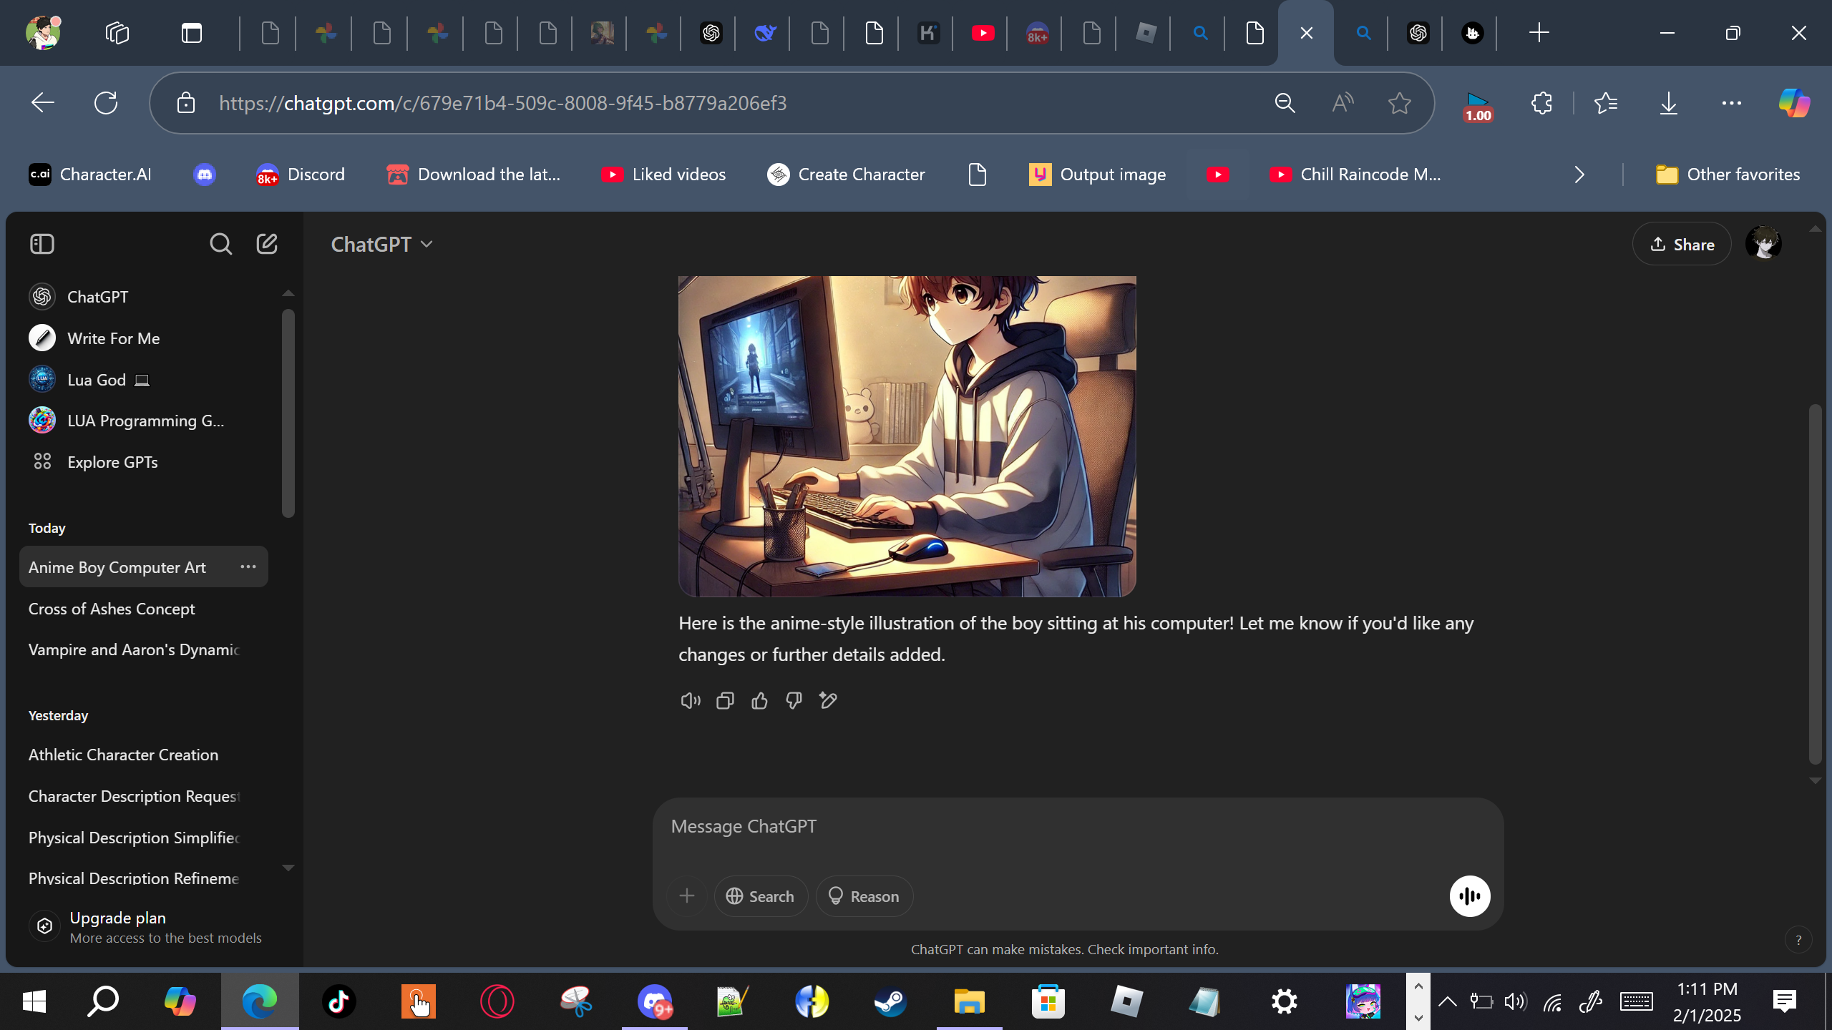Toggle the Reason option
This screenshot has width=1832, height=1030.
[x=864, y=896]
